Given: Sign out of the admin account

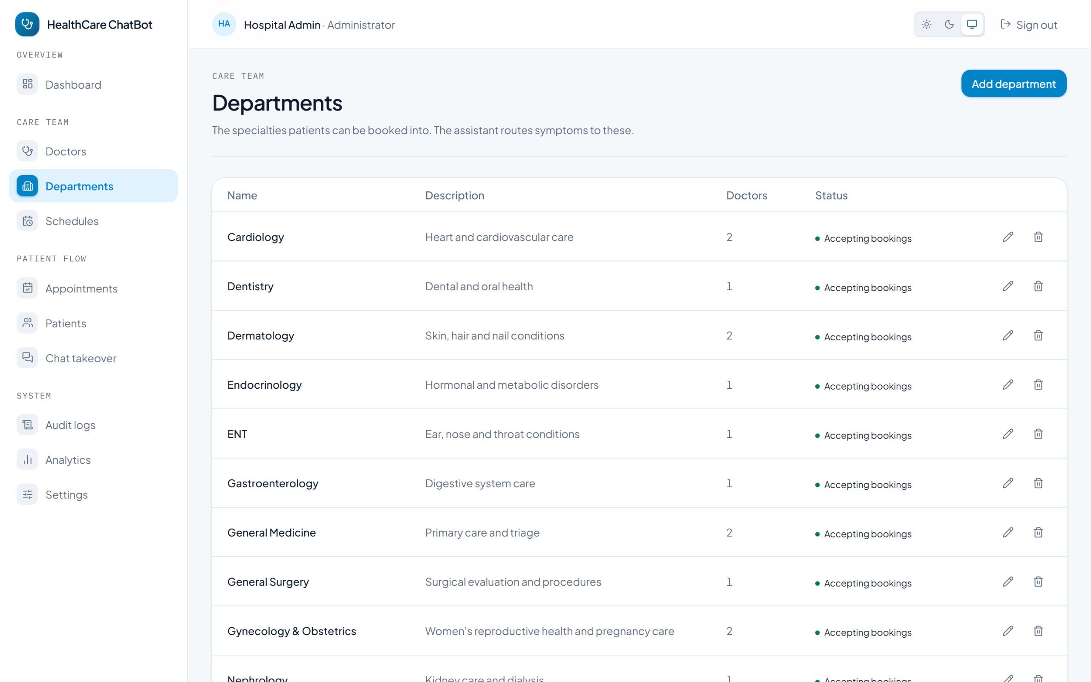Looking at the screenshot, I should [1028, 25].
